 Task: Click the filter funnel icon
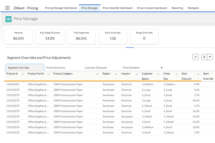(210, 57)
